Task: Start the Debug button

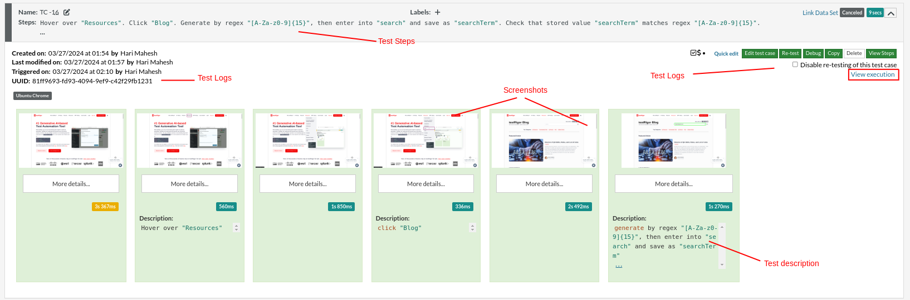Action: click(813, 53)
